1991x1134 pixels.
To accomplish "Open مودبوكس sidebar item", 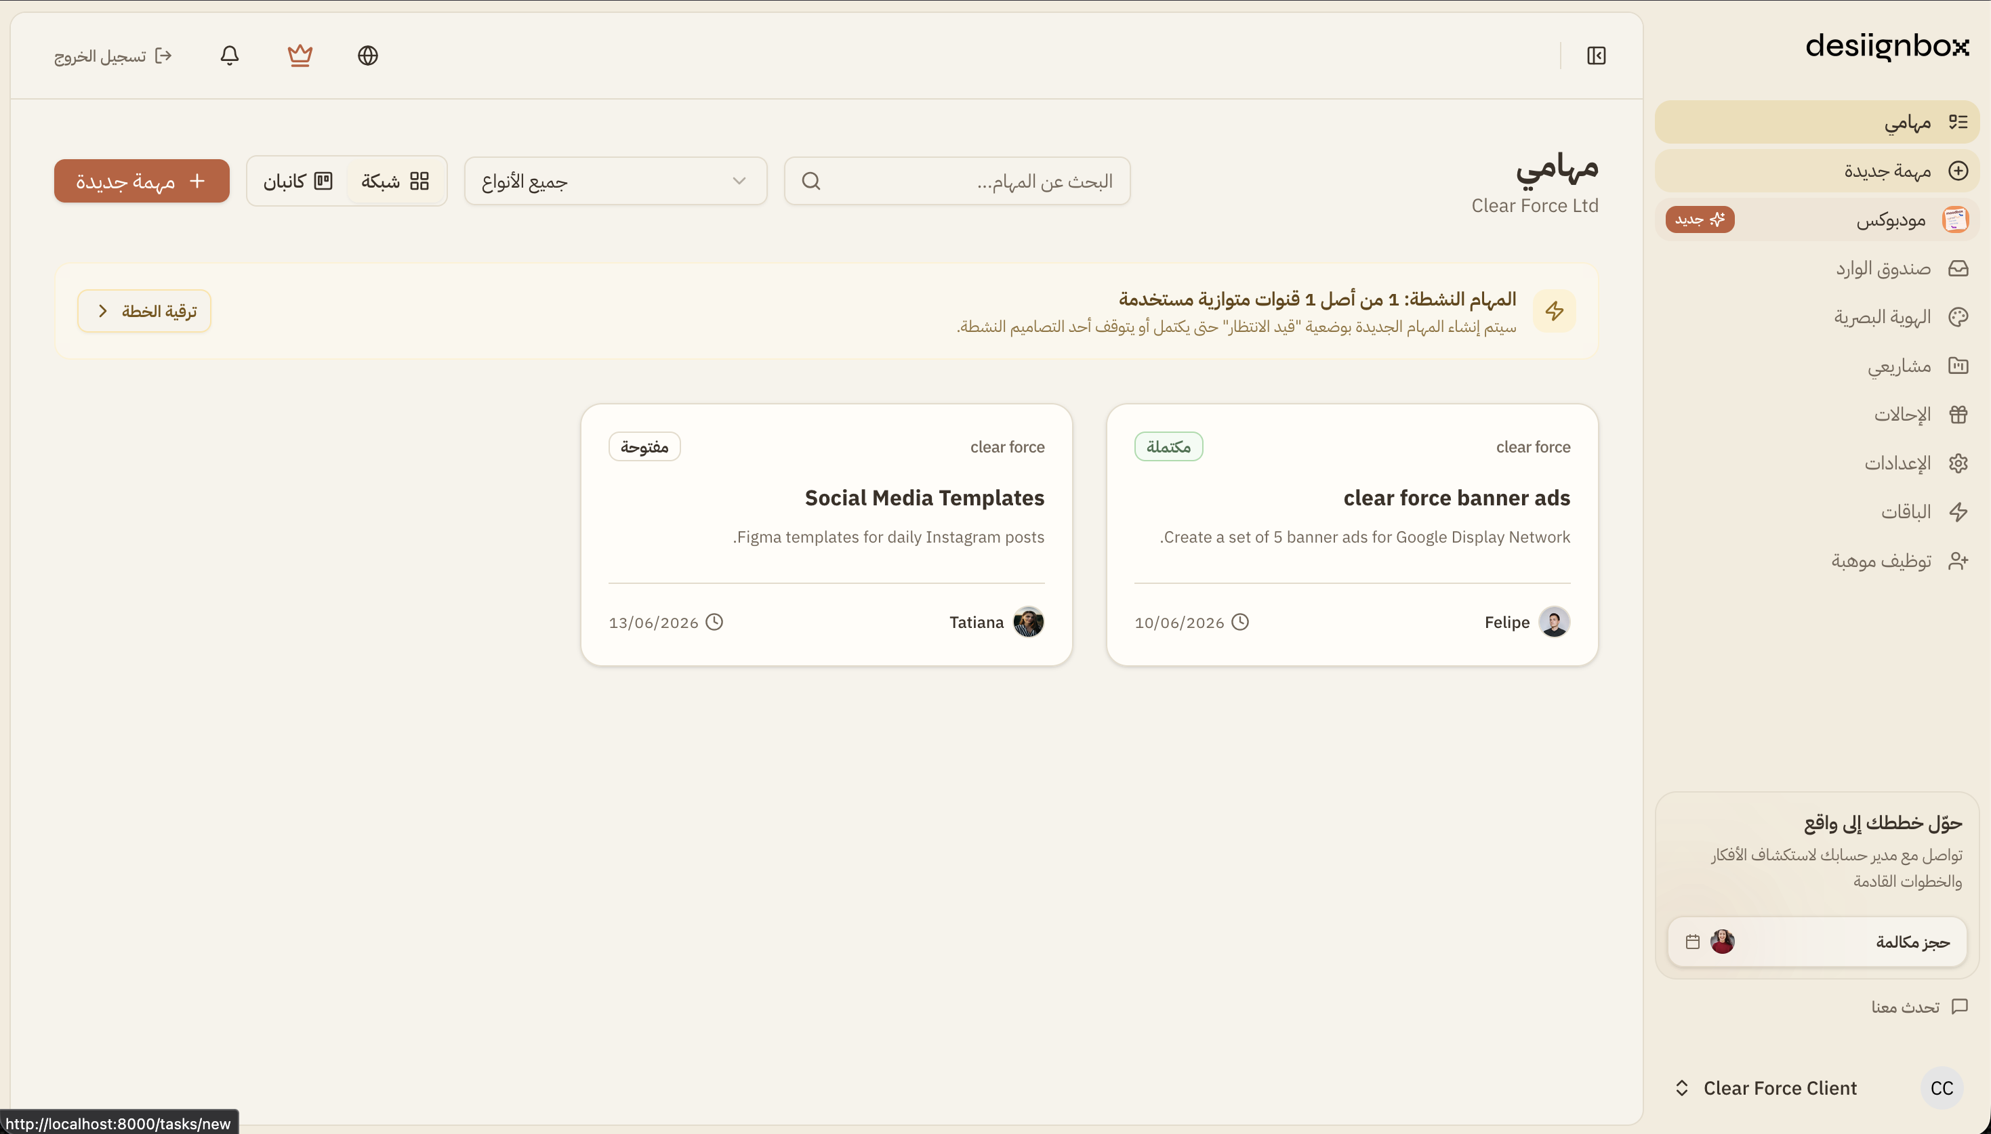I will (1817, 219).
